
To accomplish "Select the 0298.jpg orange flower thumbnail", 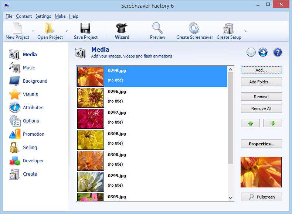I will [90, 77].
